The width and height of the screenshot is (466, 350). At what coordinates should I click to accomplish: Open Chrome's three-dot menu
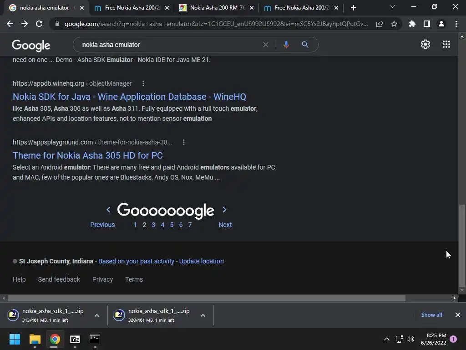tap(456, 24)
